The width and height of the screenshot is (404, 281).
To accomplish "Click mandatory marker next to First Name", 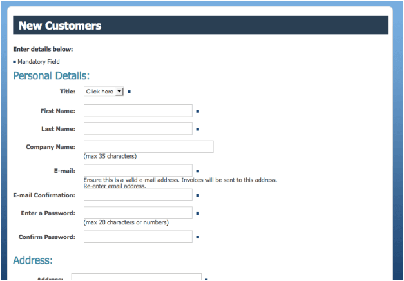I will click(x=197, y=111).
